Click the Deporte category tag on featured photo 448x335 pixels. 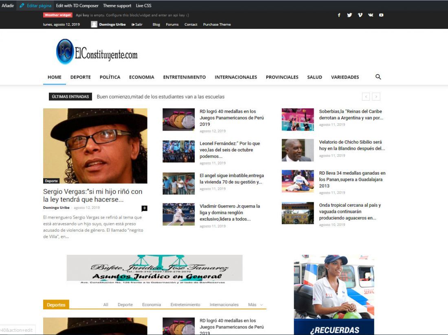coord(51,181)
